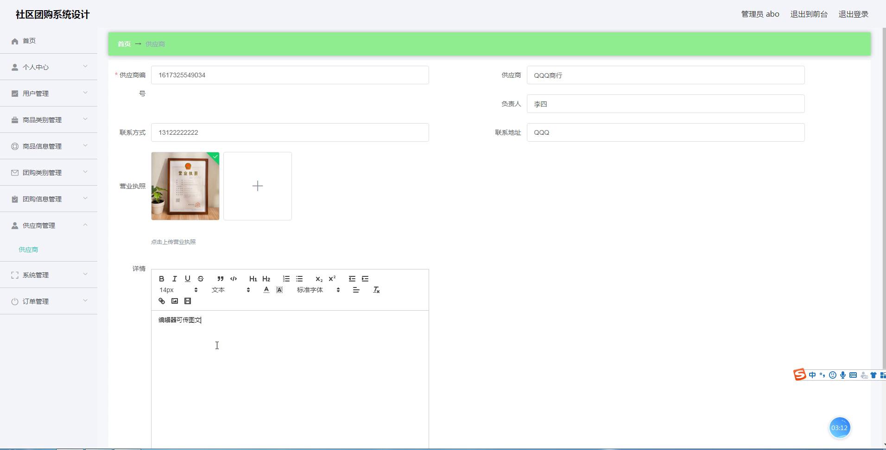
Task: Toggle strikethrough formatting
Action: [201, 279]
